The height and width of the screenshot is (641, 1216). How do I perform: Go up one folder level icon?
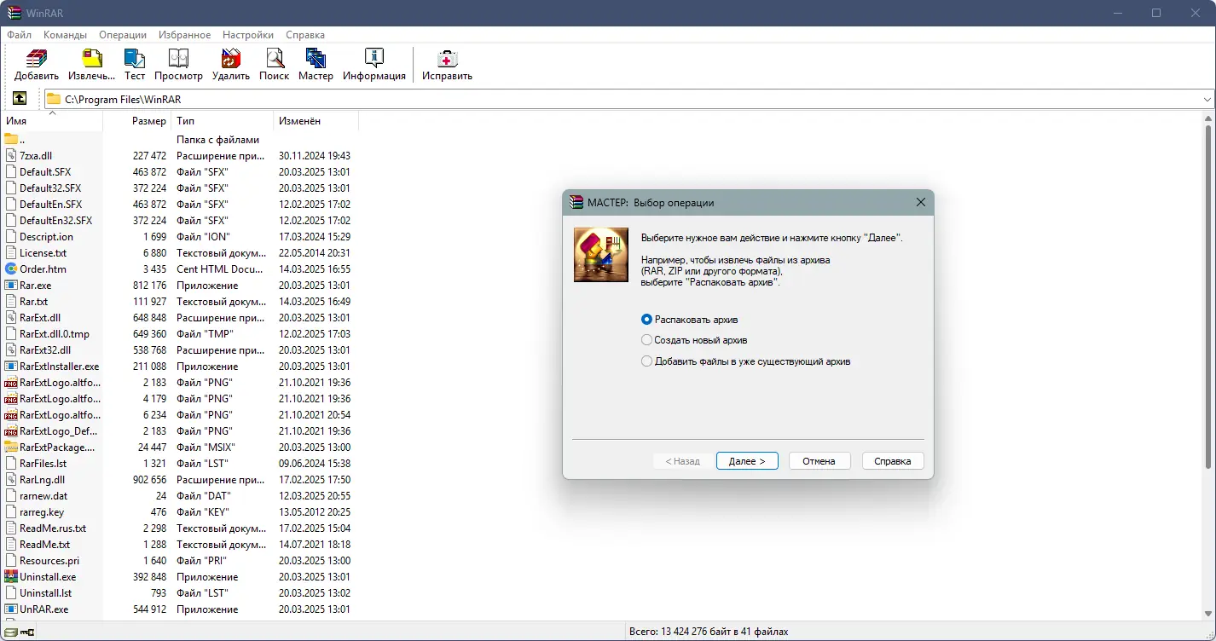[20, 99]
